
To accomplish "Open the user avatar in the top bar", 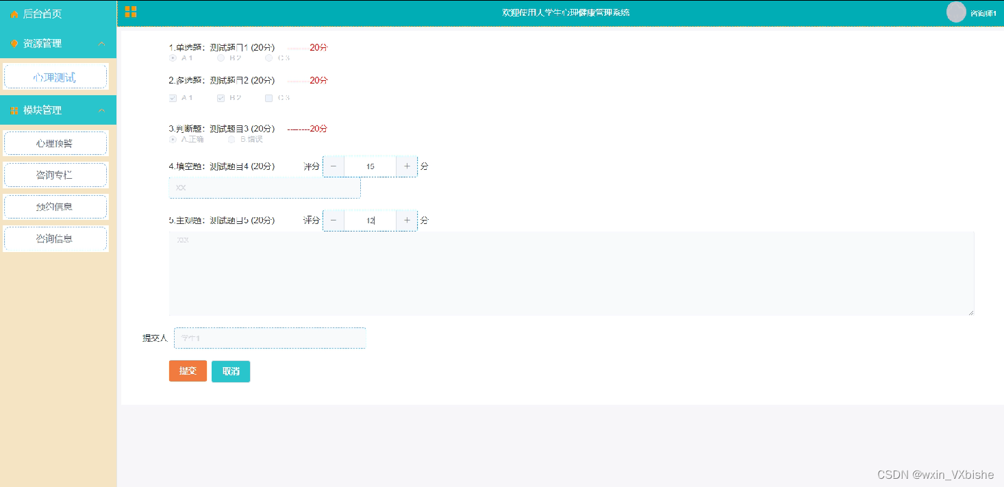I will (x=956, y=12).
